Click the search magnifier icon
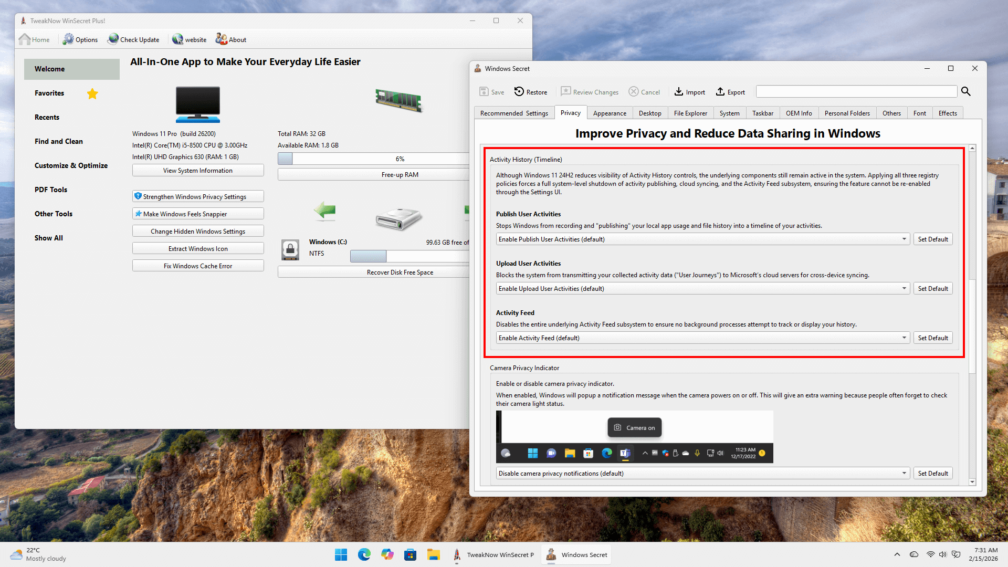 [x=965, y=91]
